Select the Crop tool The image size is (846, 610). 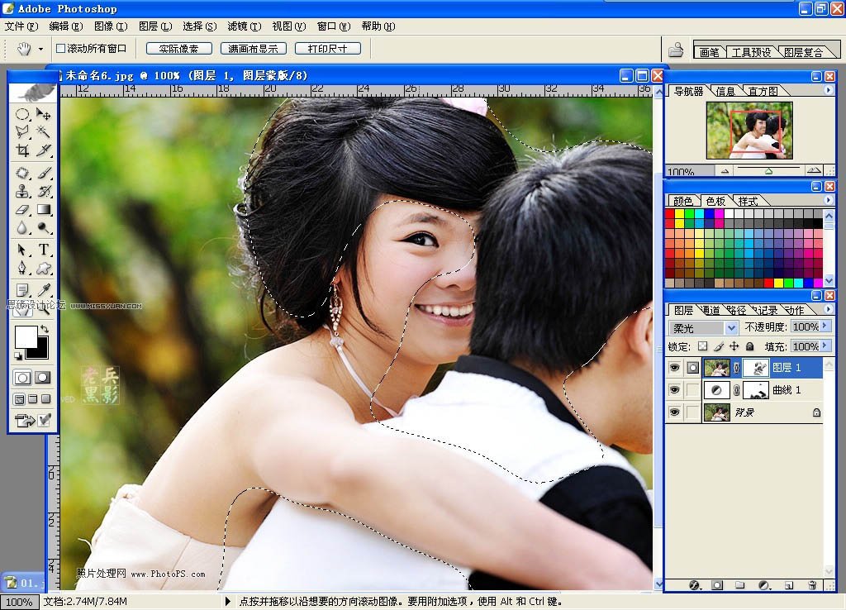[x=21, y=150]
